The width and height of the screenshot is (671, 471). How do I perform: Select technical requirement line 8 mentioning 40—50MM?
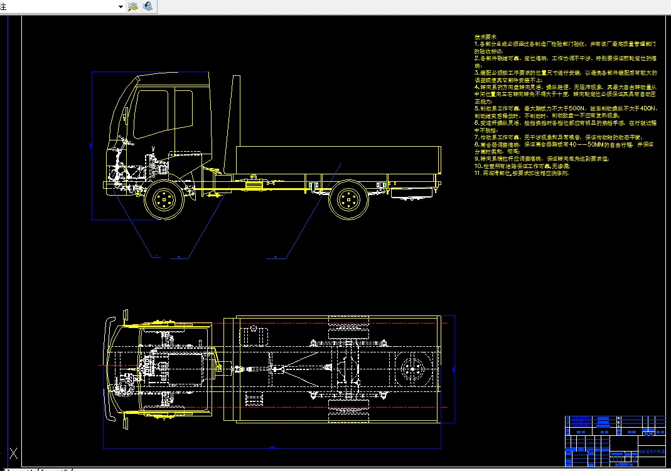(564, 148)
